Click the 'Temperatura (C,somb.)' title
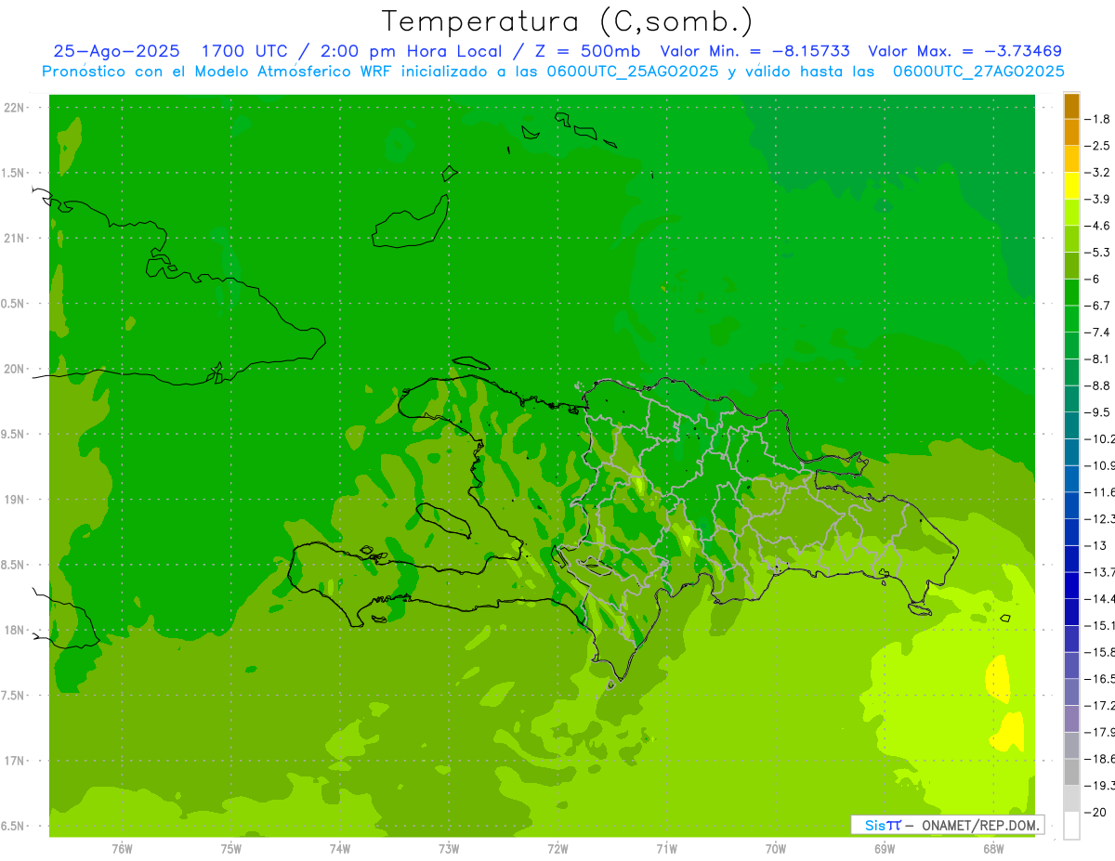1115x861 pixels. (568, 20)
